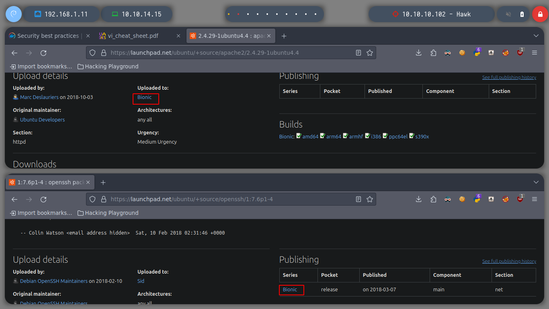Open Debian OpenSSH Maintainers uploader link
This screenshot has height=309, width=549.
click(54, 281)
